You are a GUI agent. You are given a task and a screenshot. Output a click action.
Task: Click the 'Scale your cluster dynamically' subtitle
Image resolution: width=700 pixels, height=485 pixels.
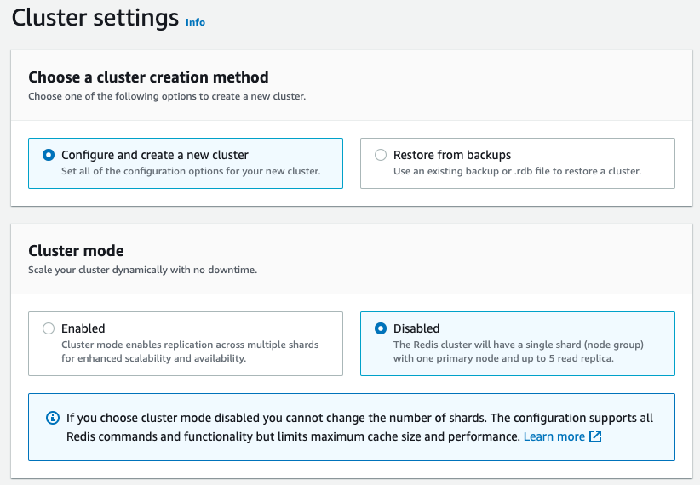142,270
